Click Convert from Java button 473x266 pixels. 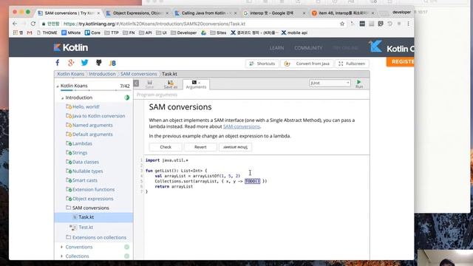pos(307,64)
